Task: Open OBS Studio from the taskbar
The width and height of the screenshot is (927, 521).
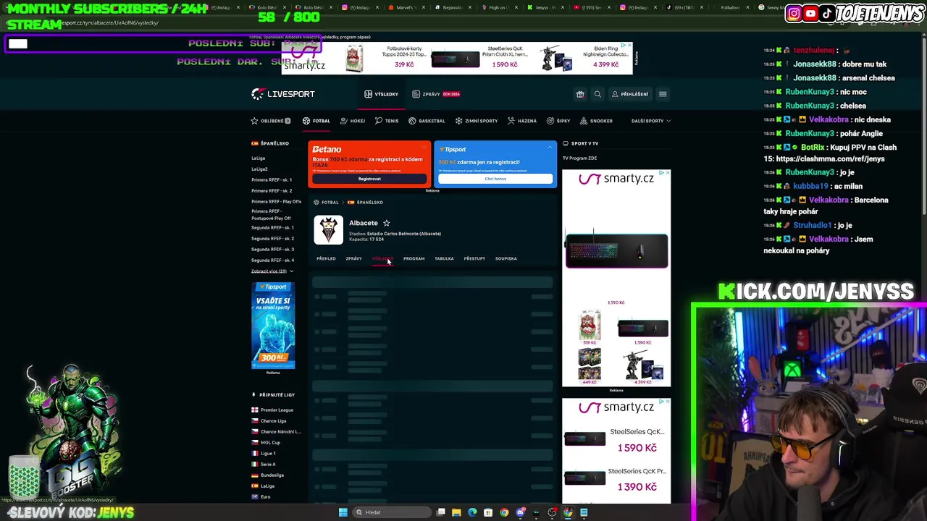Action: (x=552, y=512)
